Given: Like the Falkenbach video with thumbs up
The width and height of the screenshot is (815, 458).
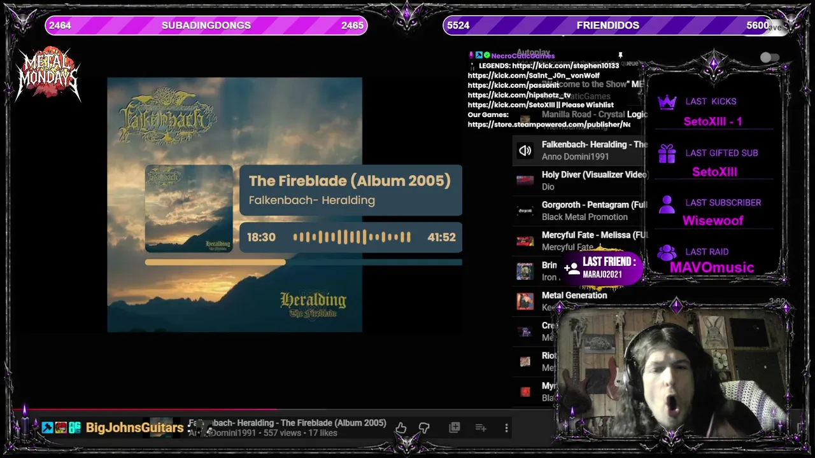Looking at the screenshot, I should point(400,428).
